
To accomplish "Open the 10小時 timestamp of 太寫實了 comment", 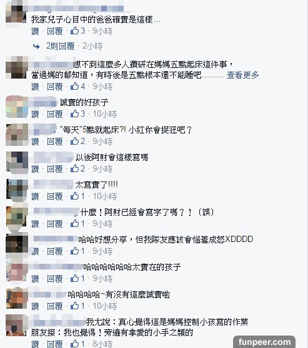I will coord(105,196).
